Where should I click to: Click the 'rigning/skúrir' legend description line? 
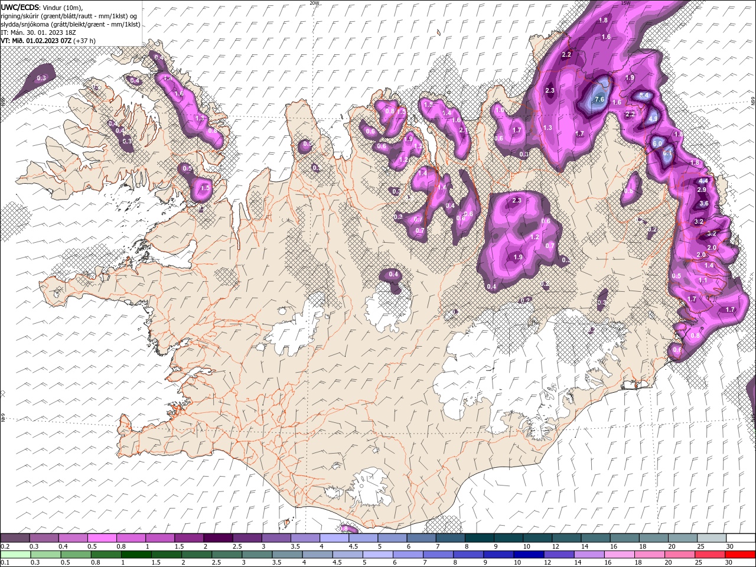(70, 16)
